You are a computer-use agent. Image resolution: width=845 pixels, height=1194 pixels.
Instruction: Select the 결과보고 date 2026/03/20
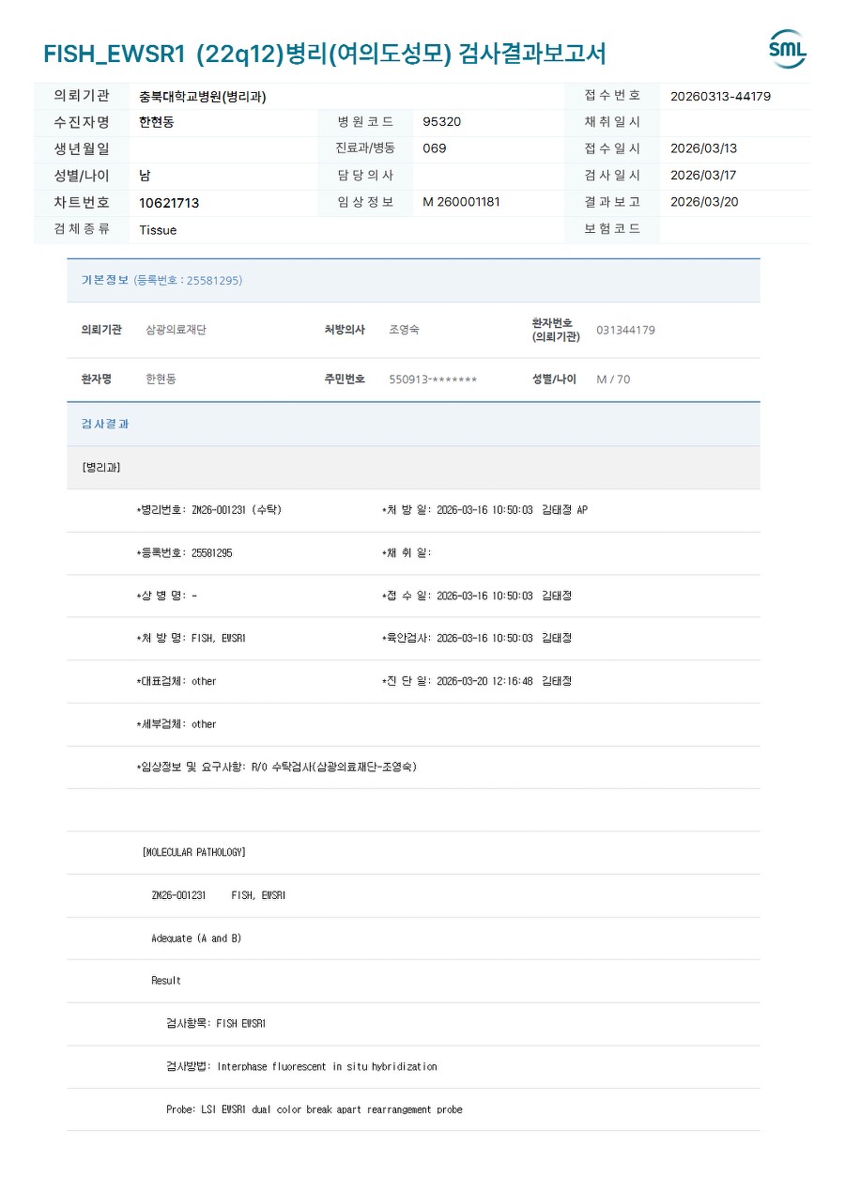(704, 202)
